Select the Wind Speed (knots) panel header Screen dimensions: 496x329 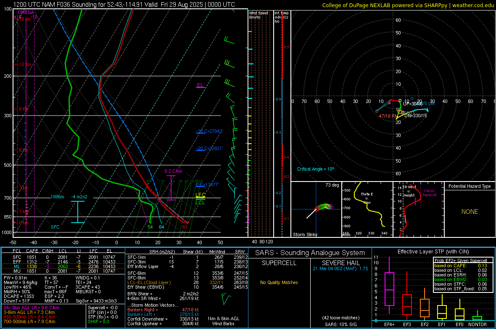point(258,15)
